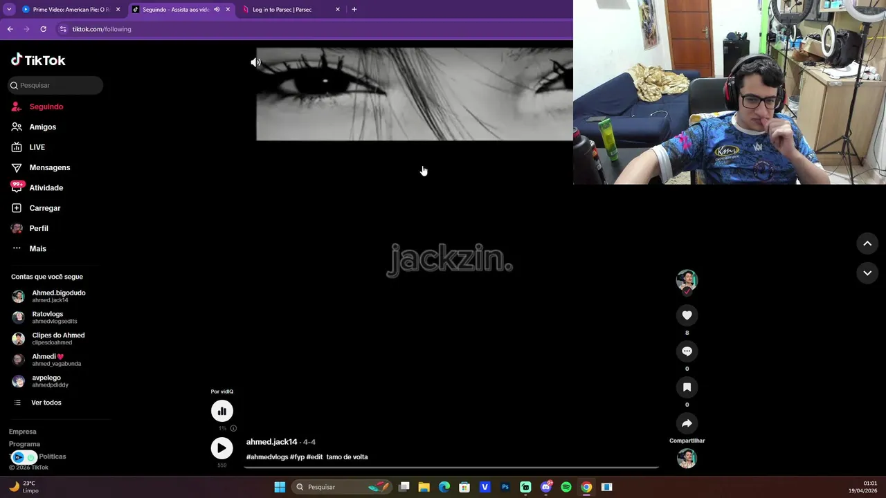The width and height of the screenshot is (886, 498).
Task: Expand the Empresa footer section
Action: (22, 432)
